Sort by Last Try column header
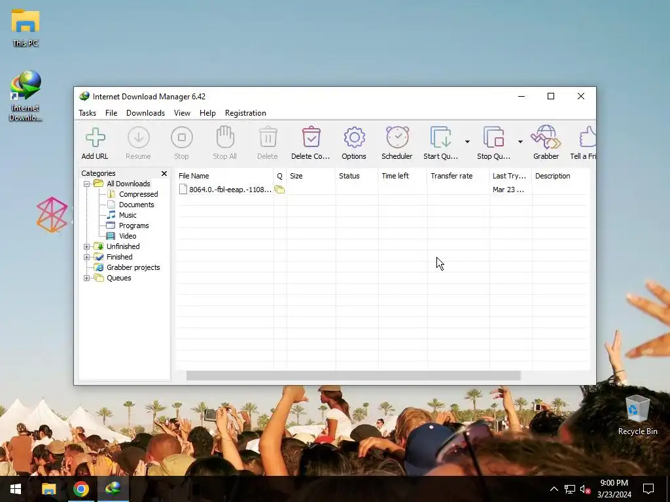This screenshot has width=670, height=502. point(510,176)
